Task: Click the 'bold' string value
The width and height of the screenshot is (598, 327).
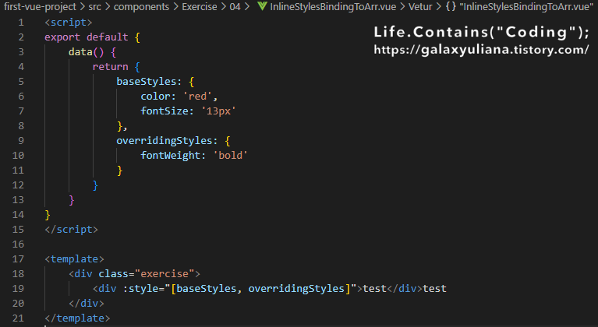Action: (x=230, y=155)
